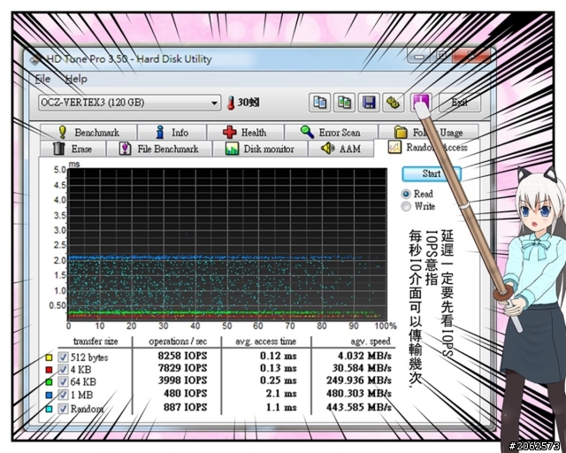The image size is (566, 453).
Task: Uncheck the 64 KB checkbox
Action: tap(63, 382)
